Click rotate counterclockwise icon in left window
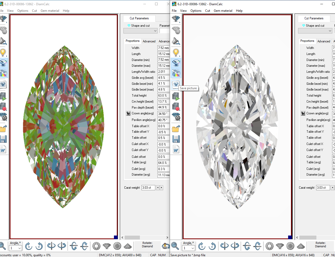Viewport: 335px width, 257px height. click(x=39, y=246)
